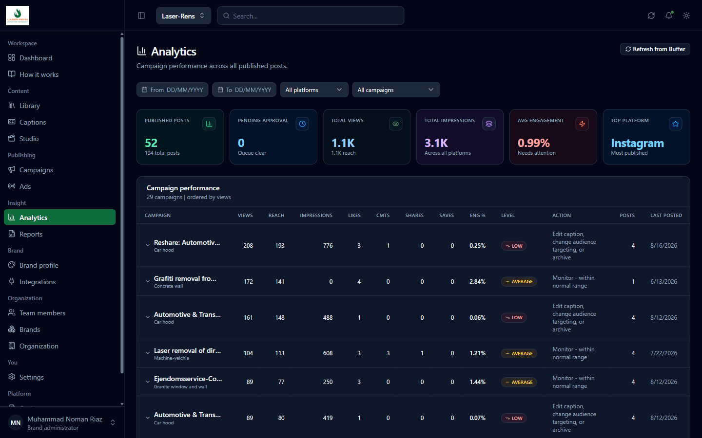Click the sidebar scrollbar
The height and width of the screenshot is (438, 702).
(x=122, y=204)
